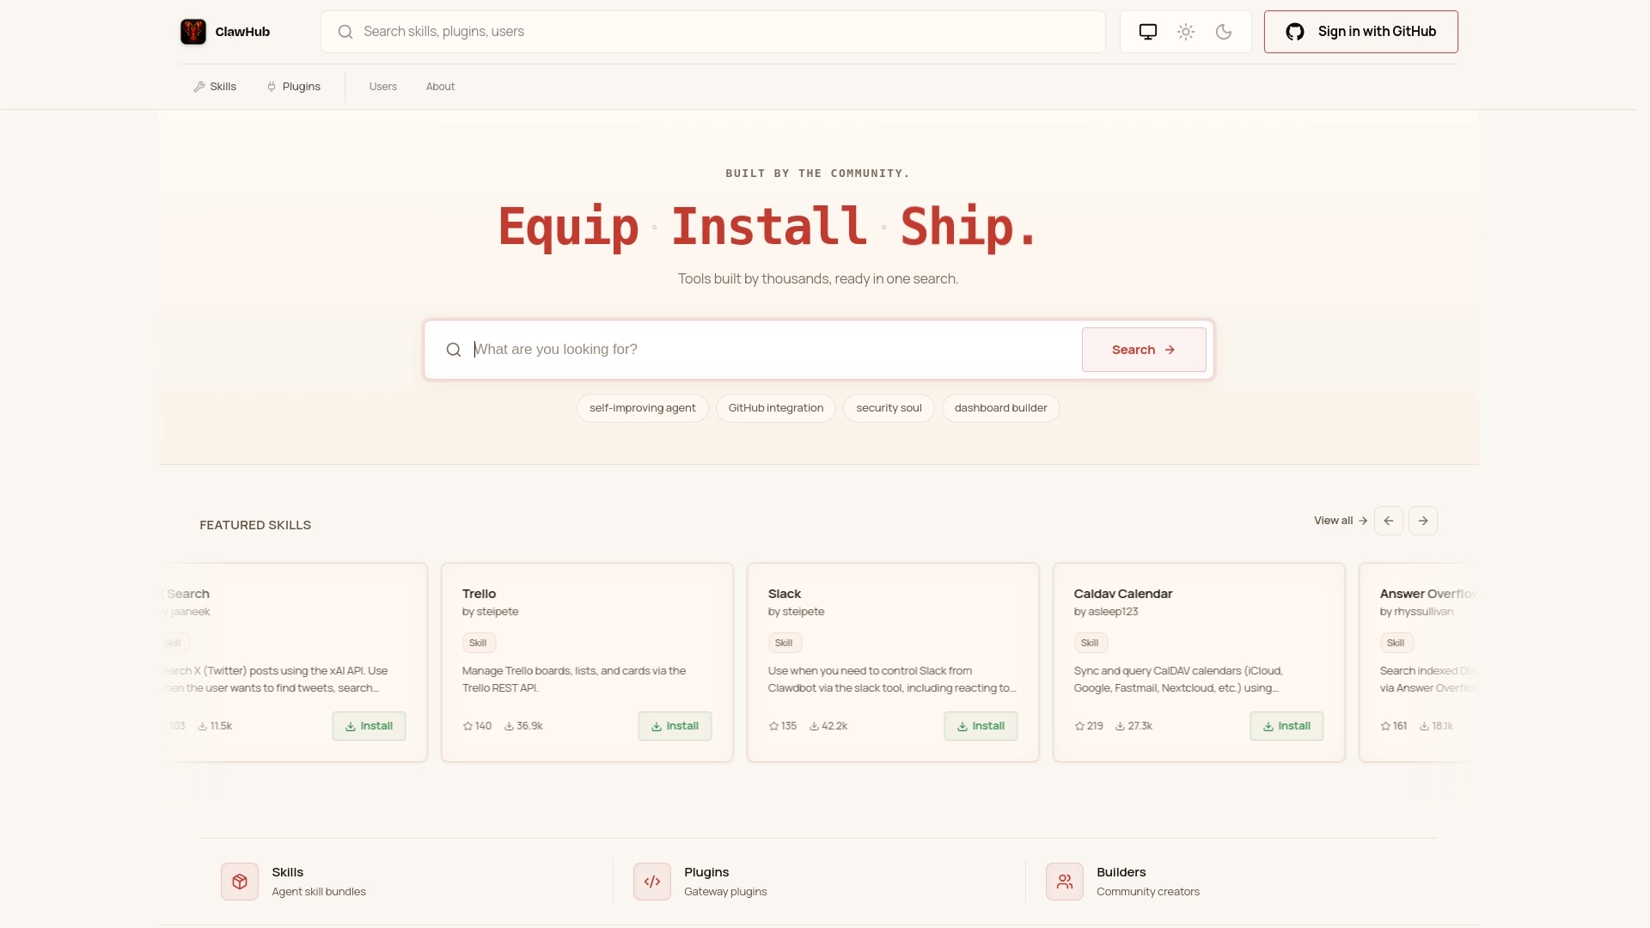Click the Builders people icon in bottom row
1650x928 pixels.
pos(1065,882)
